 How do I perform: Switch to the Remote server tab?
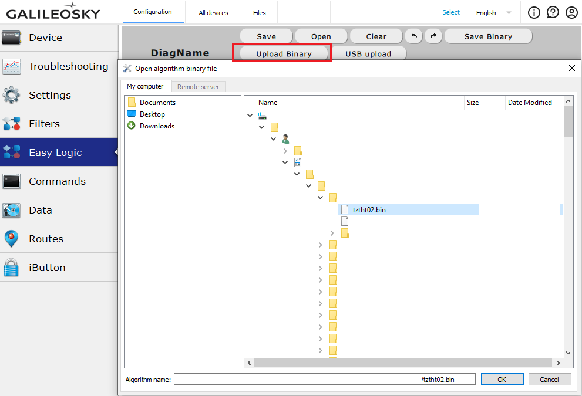[x=198, y=87]
